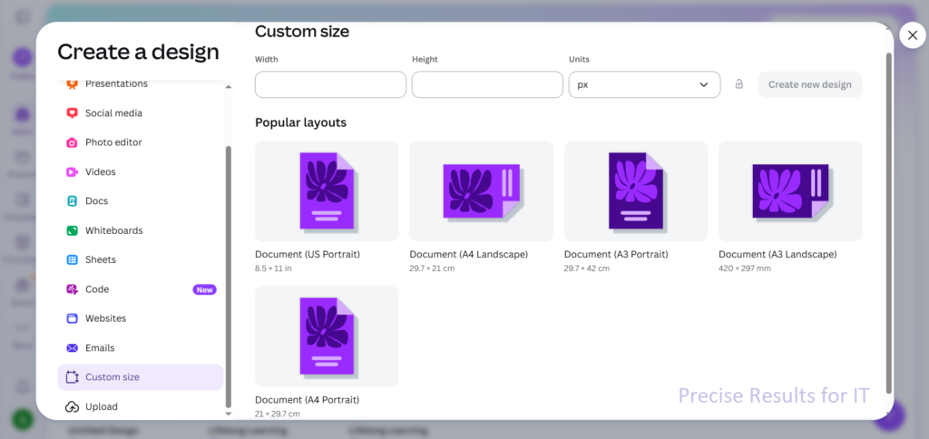Select Sheets category label

[x=101, y=259]
